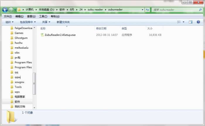Click the folder icon in the address bar
The width and height of the screenshot is (205, 126).
click(19, 10)
